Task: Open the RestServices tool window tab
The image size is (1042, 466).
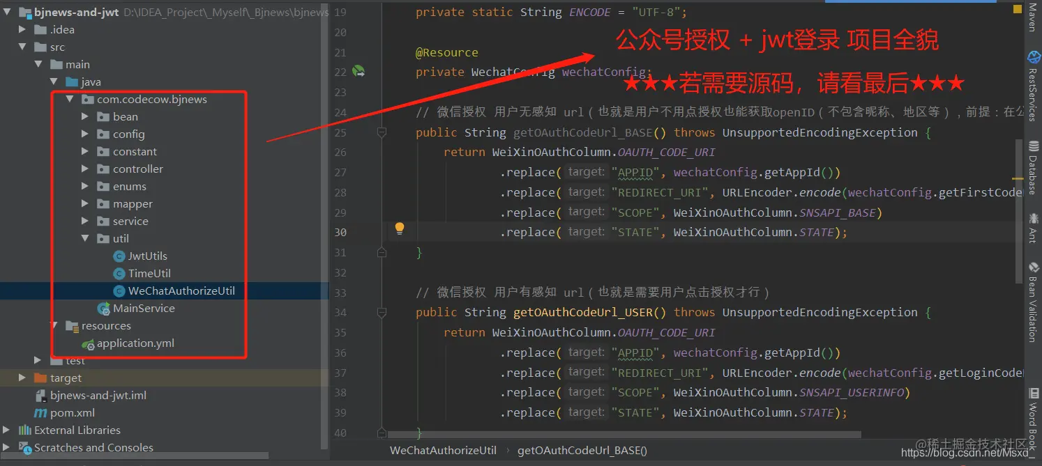Action: click(x=1033, y=86)
